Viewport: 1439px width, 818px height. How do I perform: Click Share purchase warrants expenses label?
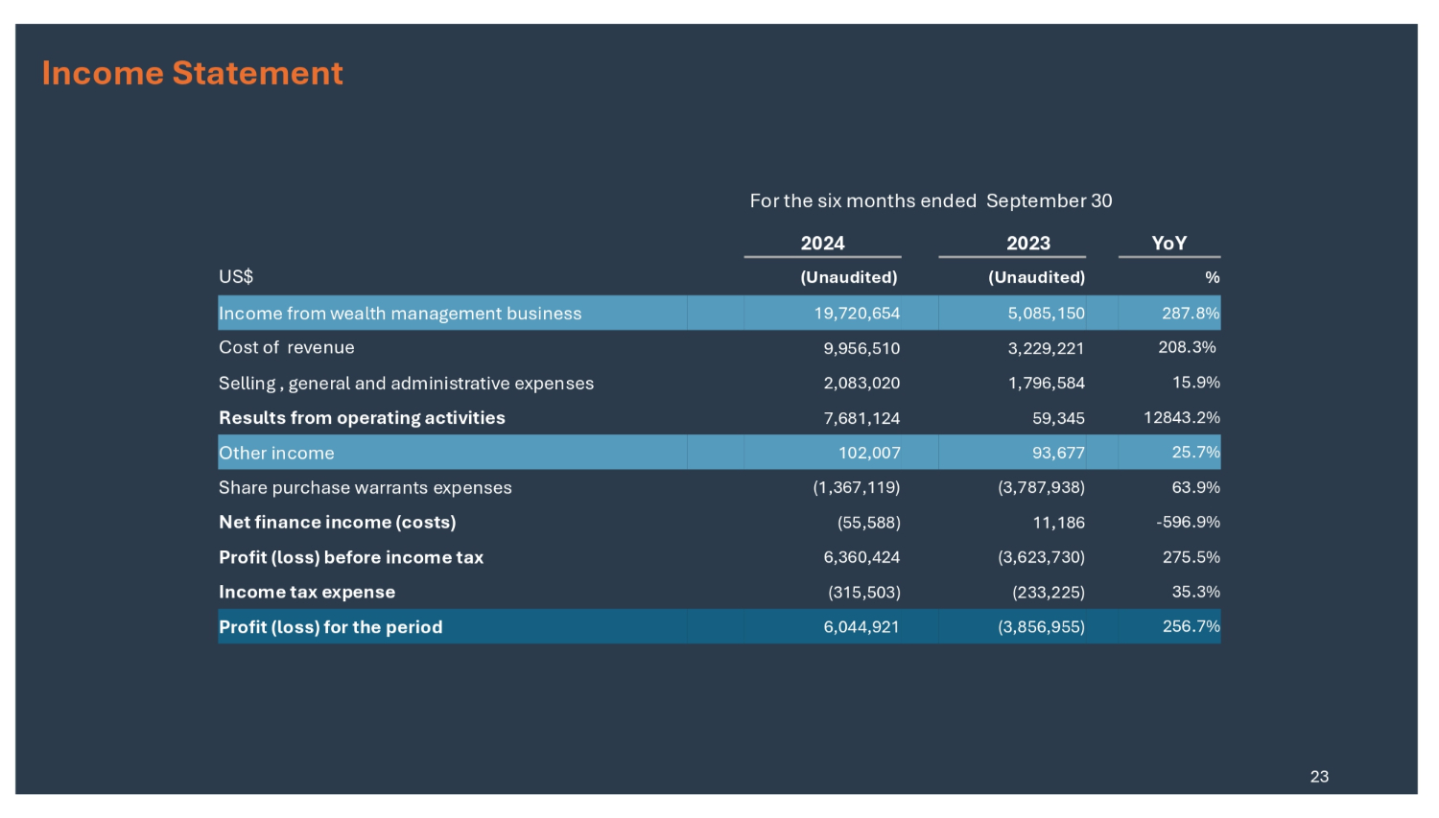click(x=365, y=488)
